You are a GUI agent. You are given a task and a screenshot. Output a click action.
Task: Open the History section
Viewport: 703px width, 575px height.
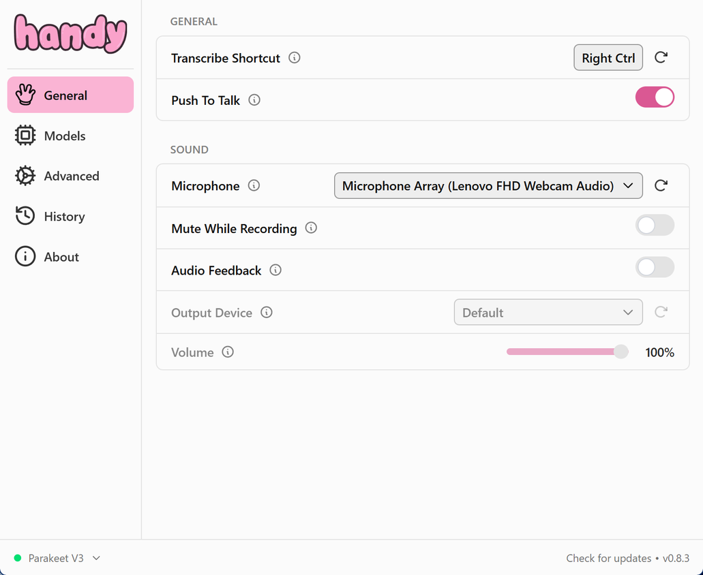point(70,216)
